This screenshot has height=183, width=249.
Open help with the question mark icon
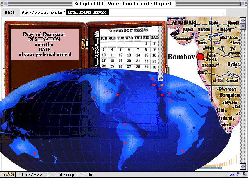[238, 174]
